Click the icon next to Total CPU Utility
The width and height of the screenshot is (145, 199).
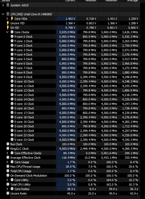pos(8,184)
